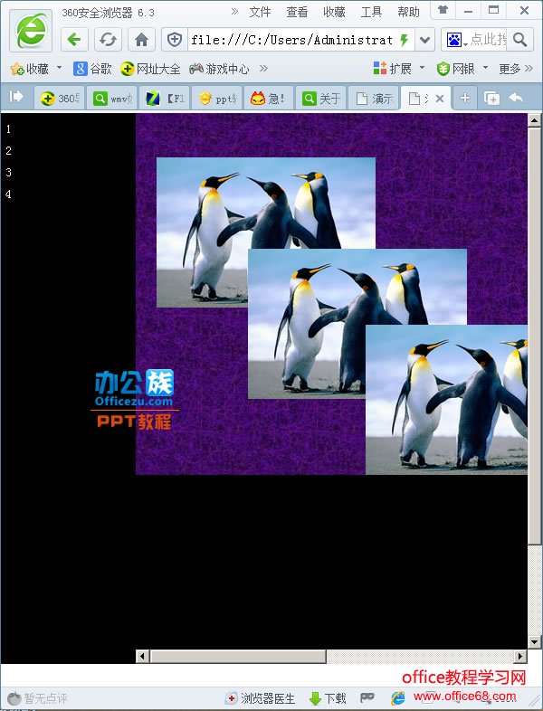Expand the address bar history dropdown

point(424,40)
